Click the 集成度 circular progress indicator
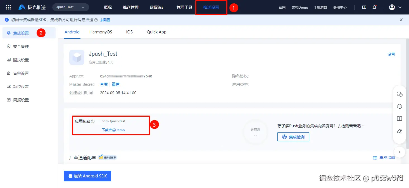The image size is (409, 188). point(255,132)
